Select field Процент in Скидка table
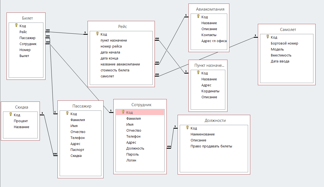Screen dimensions: 324x187 pyautogui.click(x=20, y=121)
